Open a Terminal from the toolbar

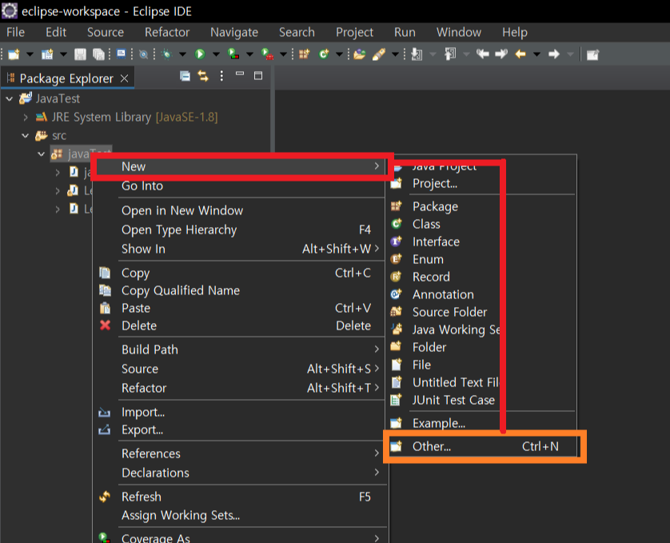pyautogui.click(x=122, y=54)
